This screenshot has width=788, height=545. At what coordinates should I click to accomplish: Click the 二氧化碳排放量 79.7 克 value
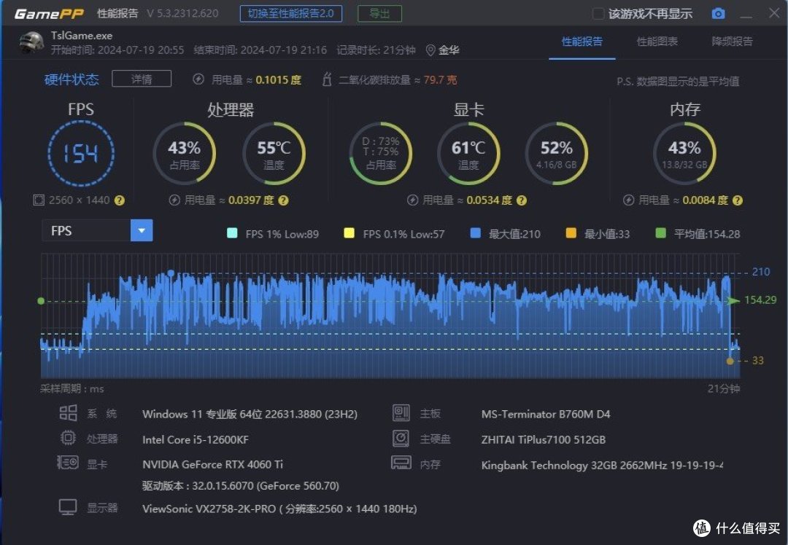[398, 80]
